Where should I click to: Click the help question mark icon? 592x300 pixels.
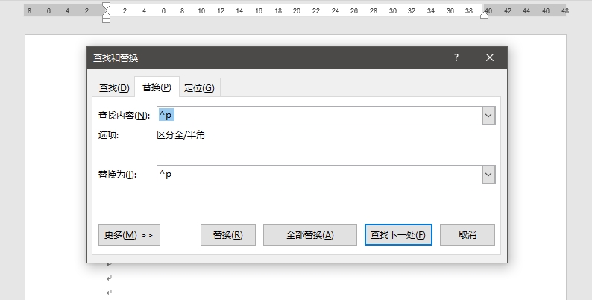tap(456, 58)
